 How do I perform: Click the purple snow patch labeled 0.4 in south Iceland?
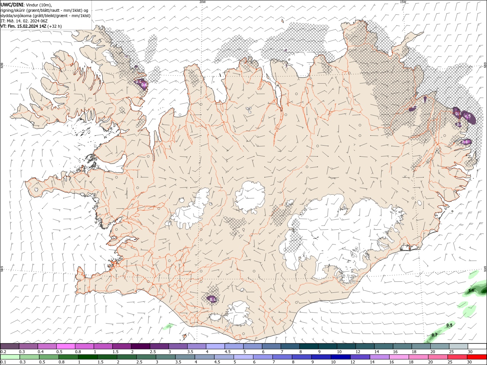(x=212, y=299)
